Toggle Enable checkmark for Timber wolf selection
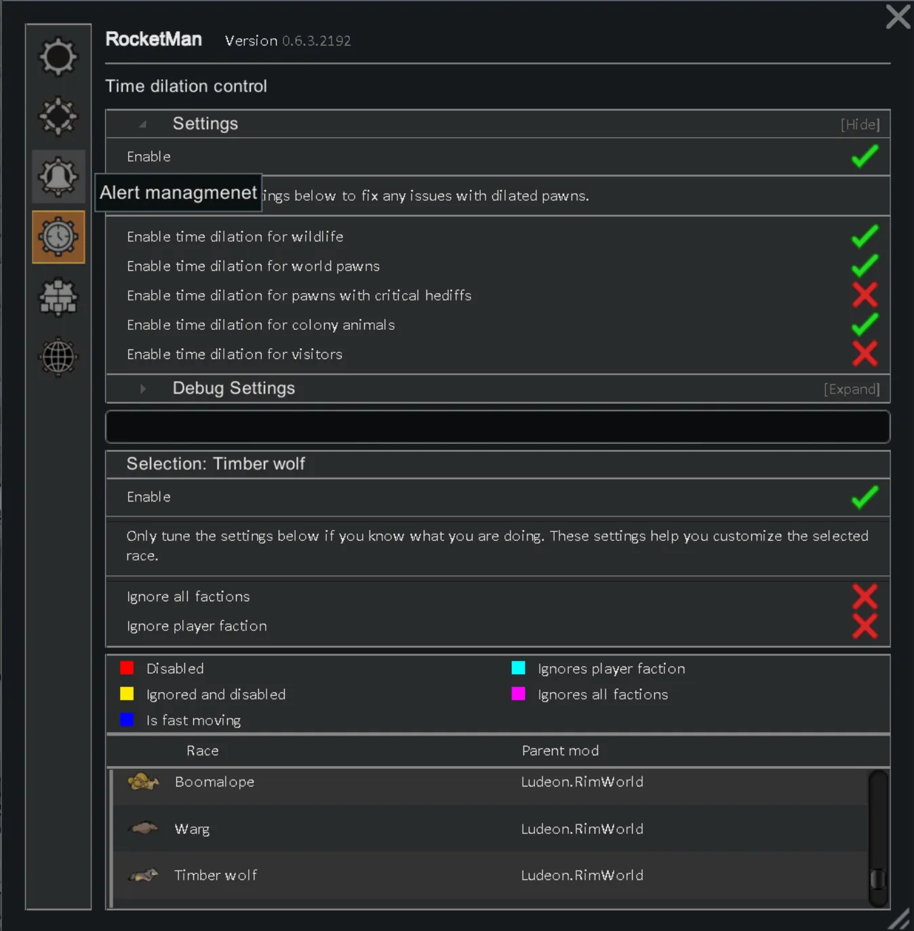914x931 pixels. (x=865, y=497)
